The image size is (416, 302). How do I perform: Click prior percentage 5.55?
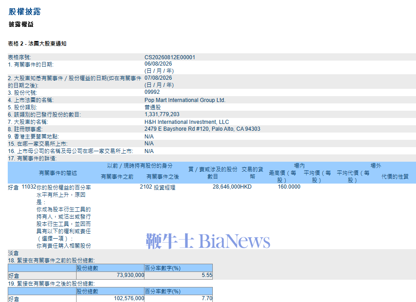[207, 275]
